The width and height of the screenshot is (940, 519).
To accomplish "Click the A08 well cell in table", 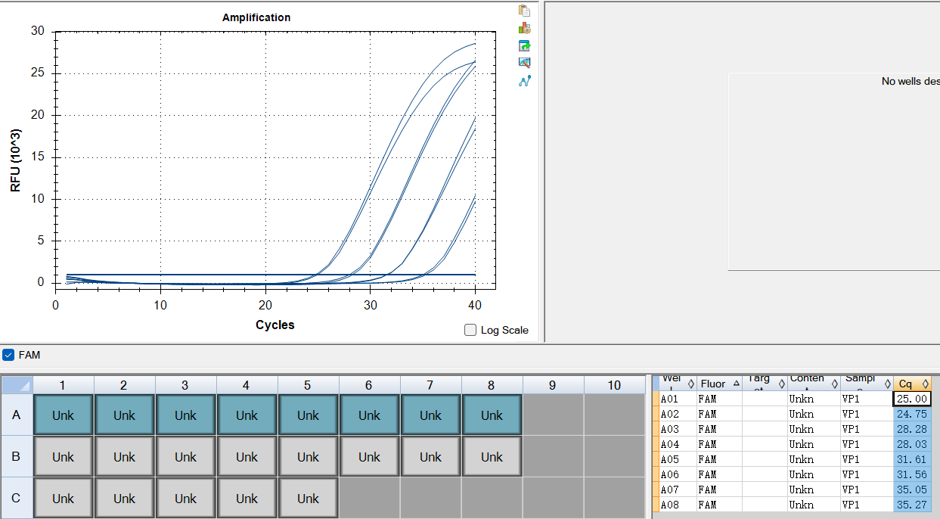I will click(678, 505).
